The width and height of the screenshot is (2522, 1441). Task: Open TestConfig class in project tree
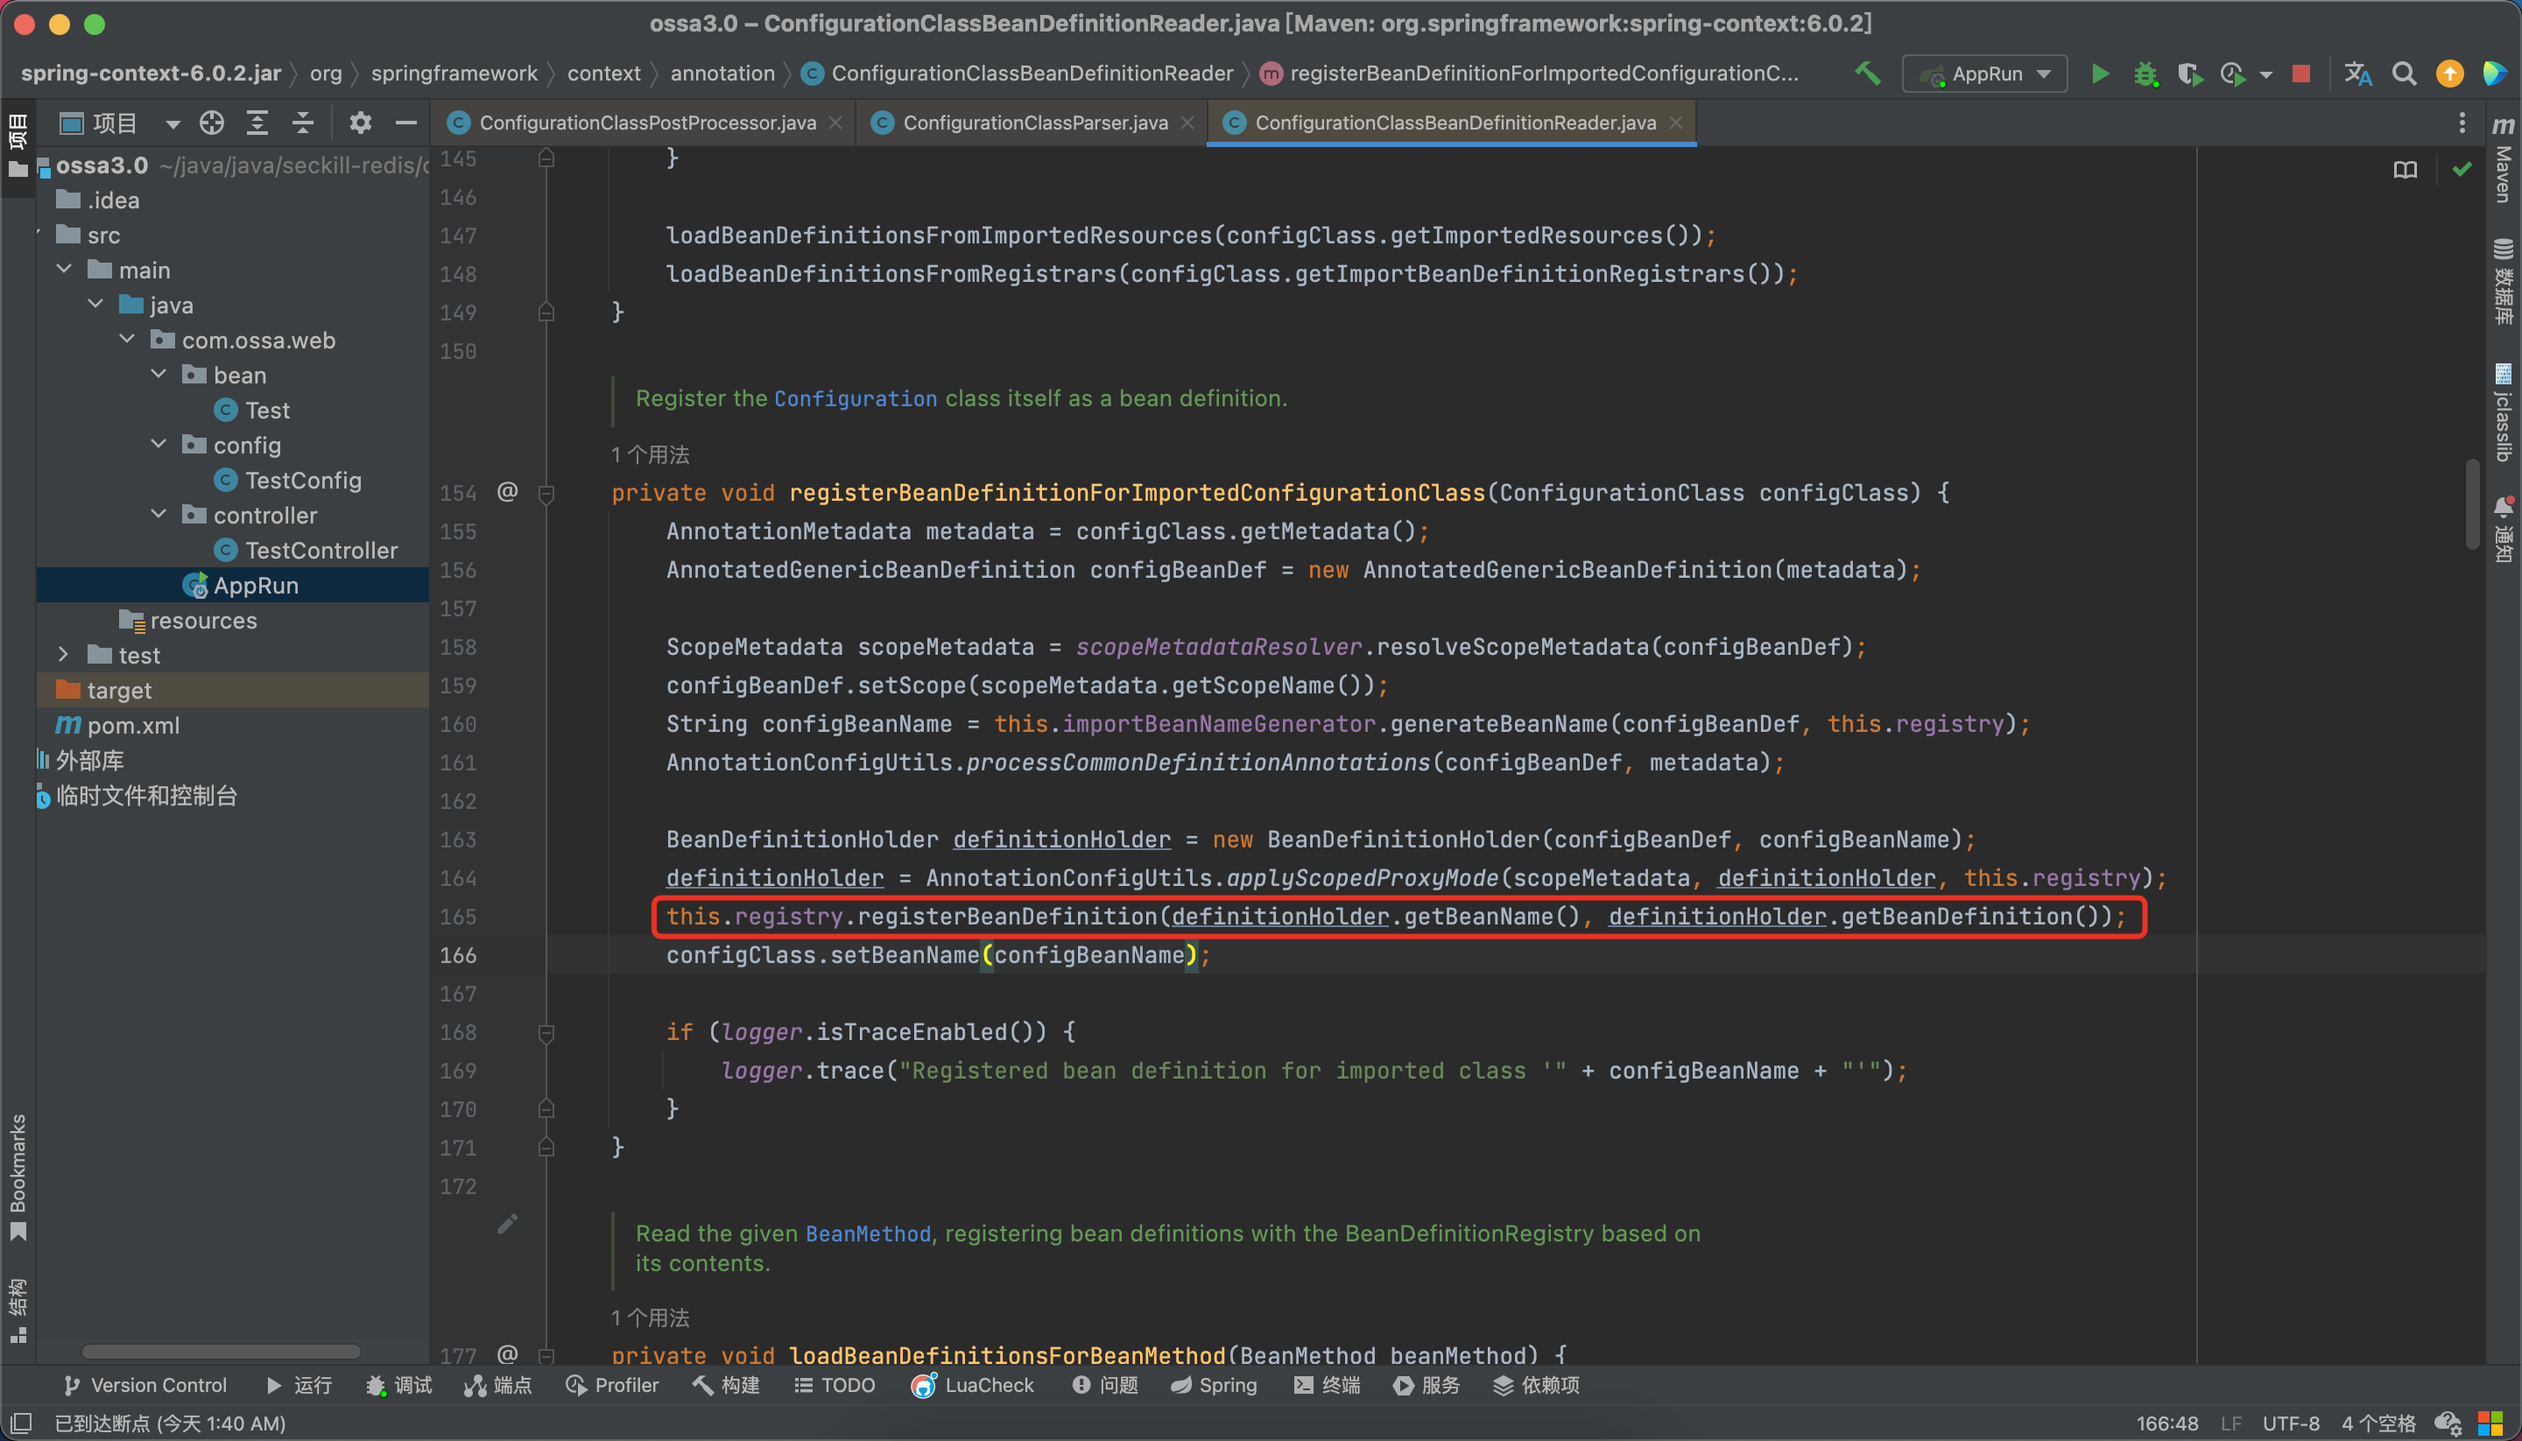(303, 480)
